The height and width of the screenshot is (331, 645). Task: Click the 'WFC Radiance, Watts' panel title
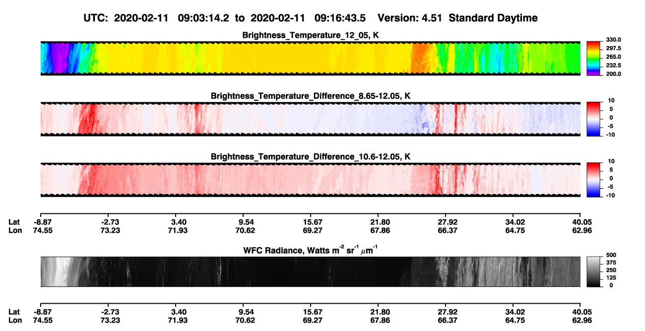coord(311,250)
